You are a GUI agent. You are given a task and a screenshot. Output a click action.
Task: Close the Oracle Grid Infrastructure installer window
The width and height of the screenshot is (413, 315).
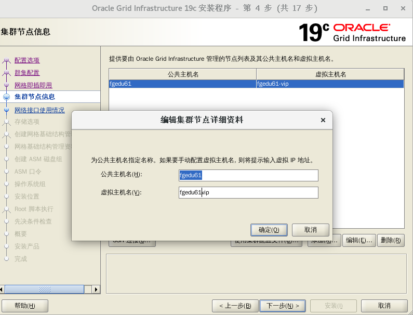403,8
